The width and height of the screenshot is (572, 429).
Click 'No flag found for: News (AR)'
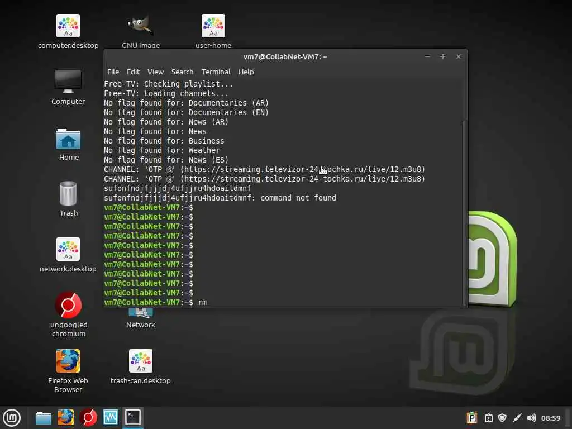click(166, 122)
